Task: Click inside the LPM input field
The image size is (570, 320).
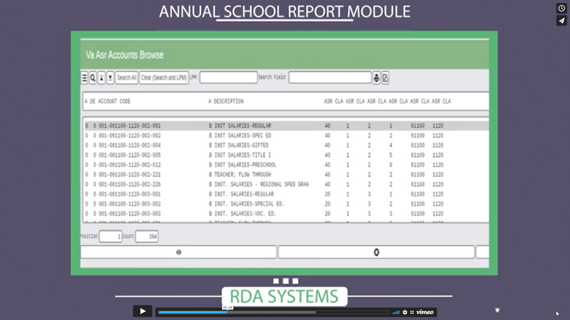Action: (228, 77)
